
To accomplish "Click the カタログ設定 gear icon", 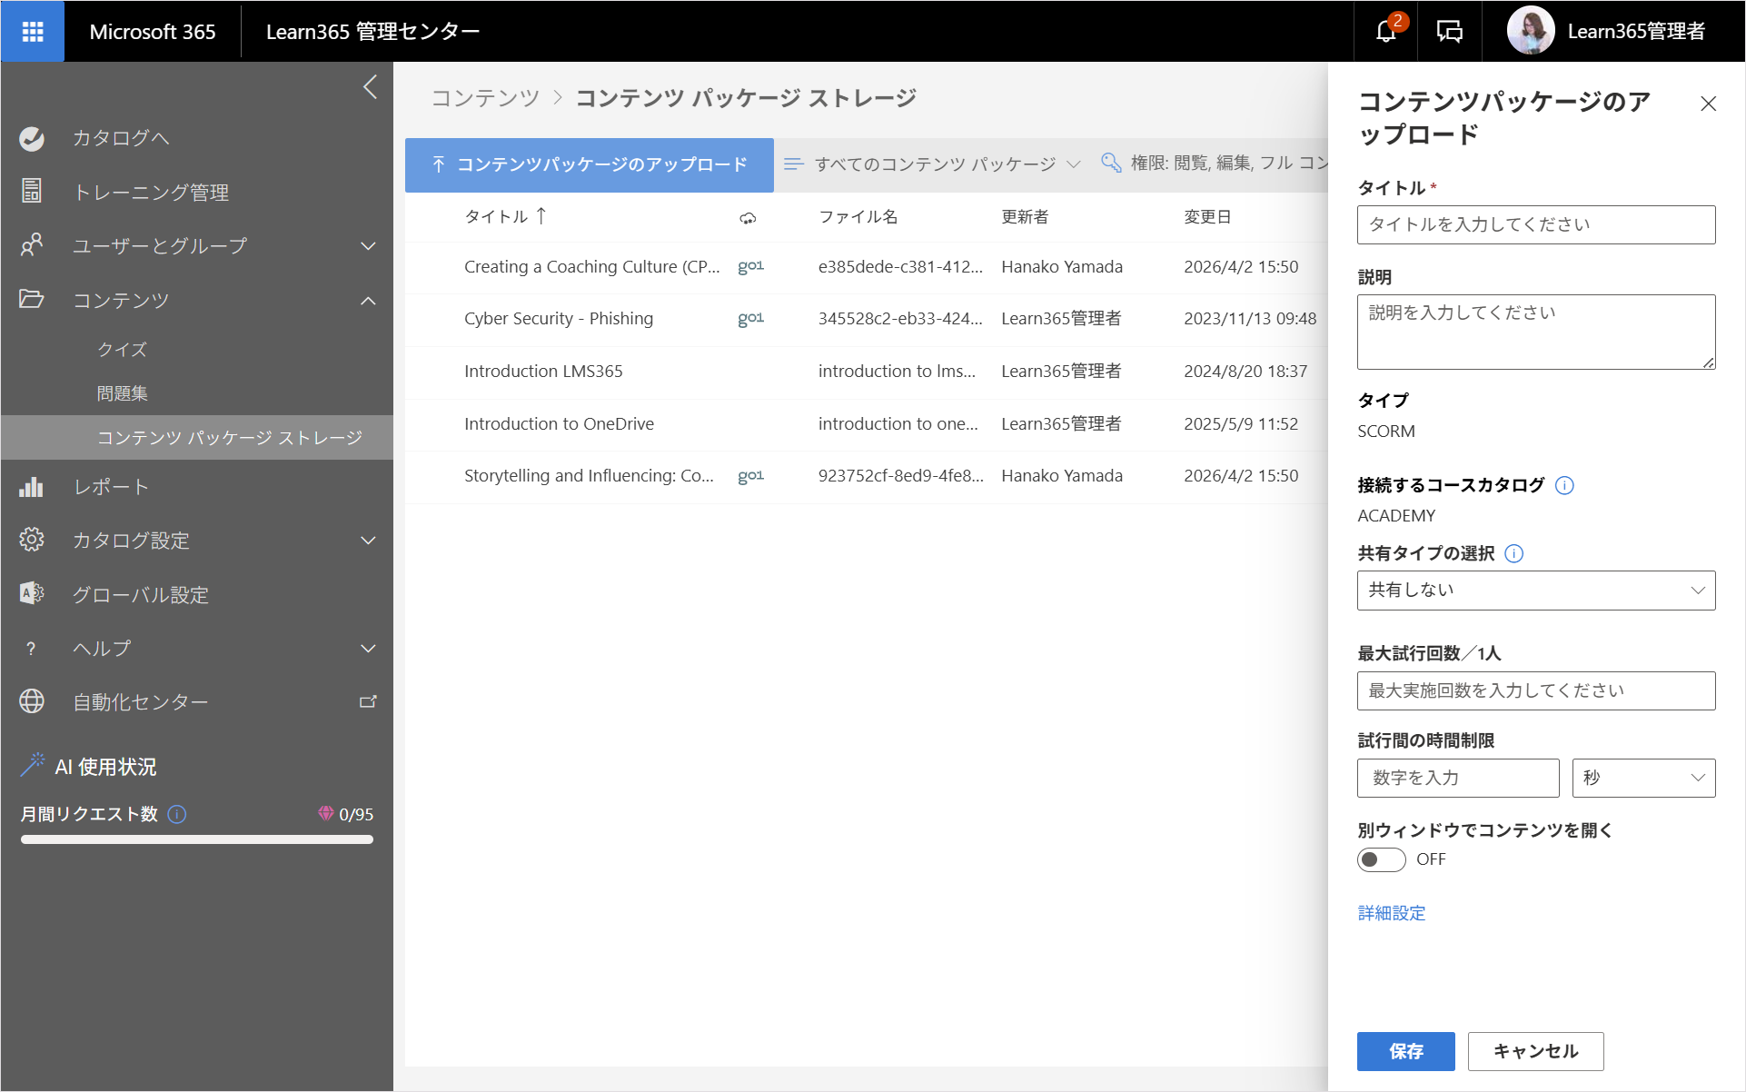I will pos(32,540).
